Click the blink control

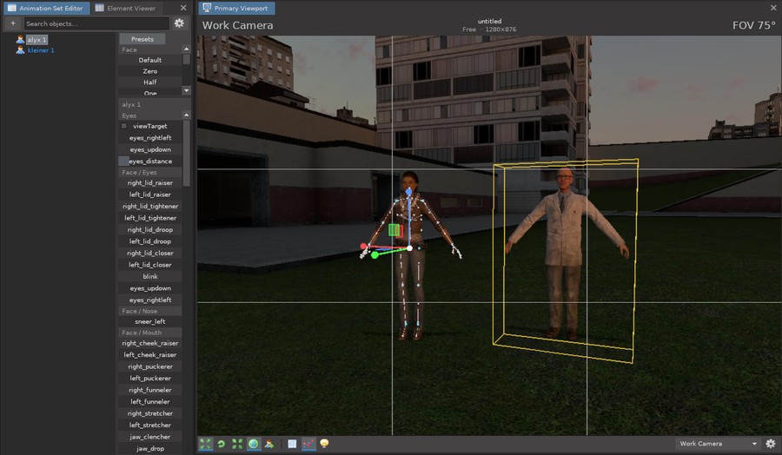pos(150,277)
